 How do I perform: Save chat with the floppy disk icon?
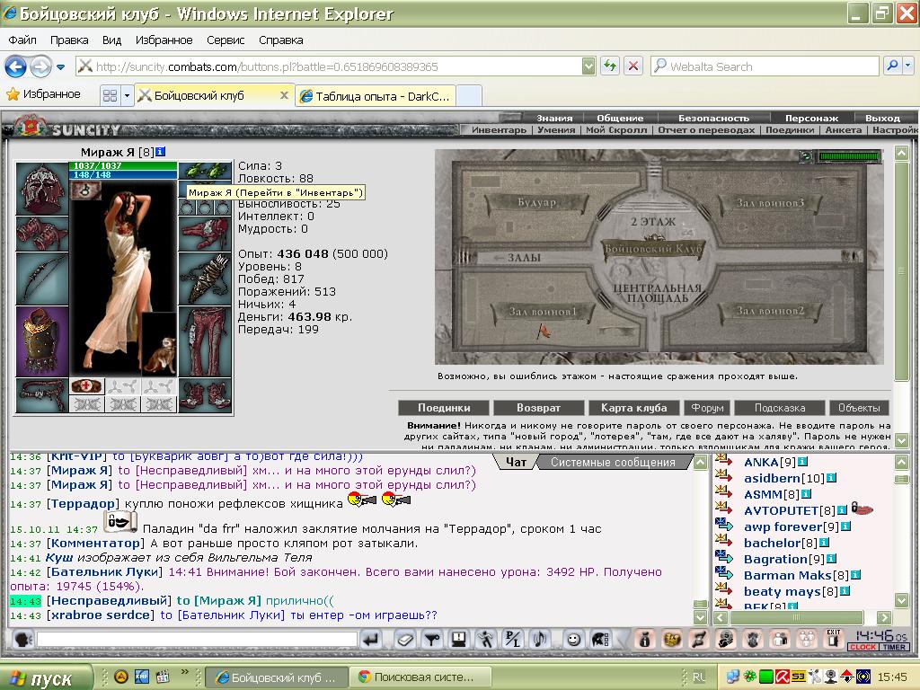(x=459, y=639)
